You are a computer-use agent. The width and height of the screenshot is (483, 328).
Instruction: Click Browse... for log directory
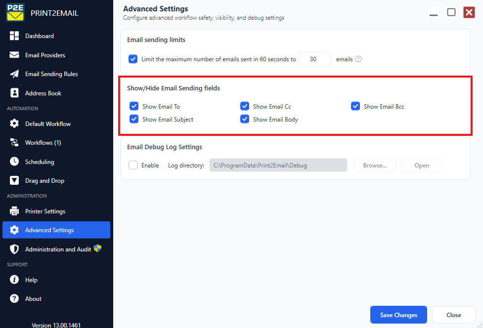coord(375,165)
